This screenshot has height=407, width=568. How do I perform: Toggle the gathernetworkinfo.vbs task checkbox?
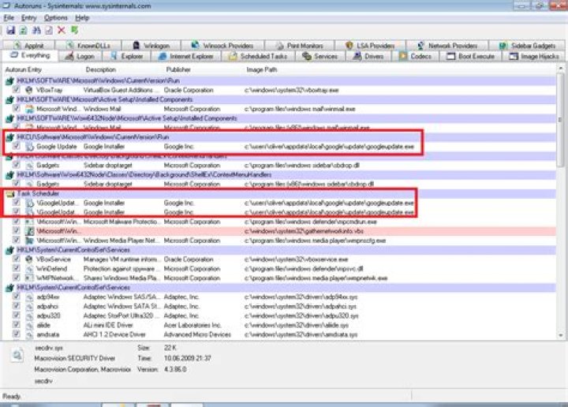(17, 230)
